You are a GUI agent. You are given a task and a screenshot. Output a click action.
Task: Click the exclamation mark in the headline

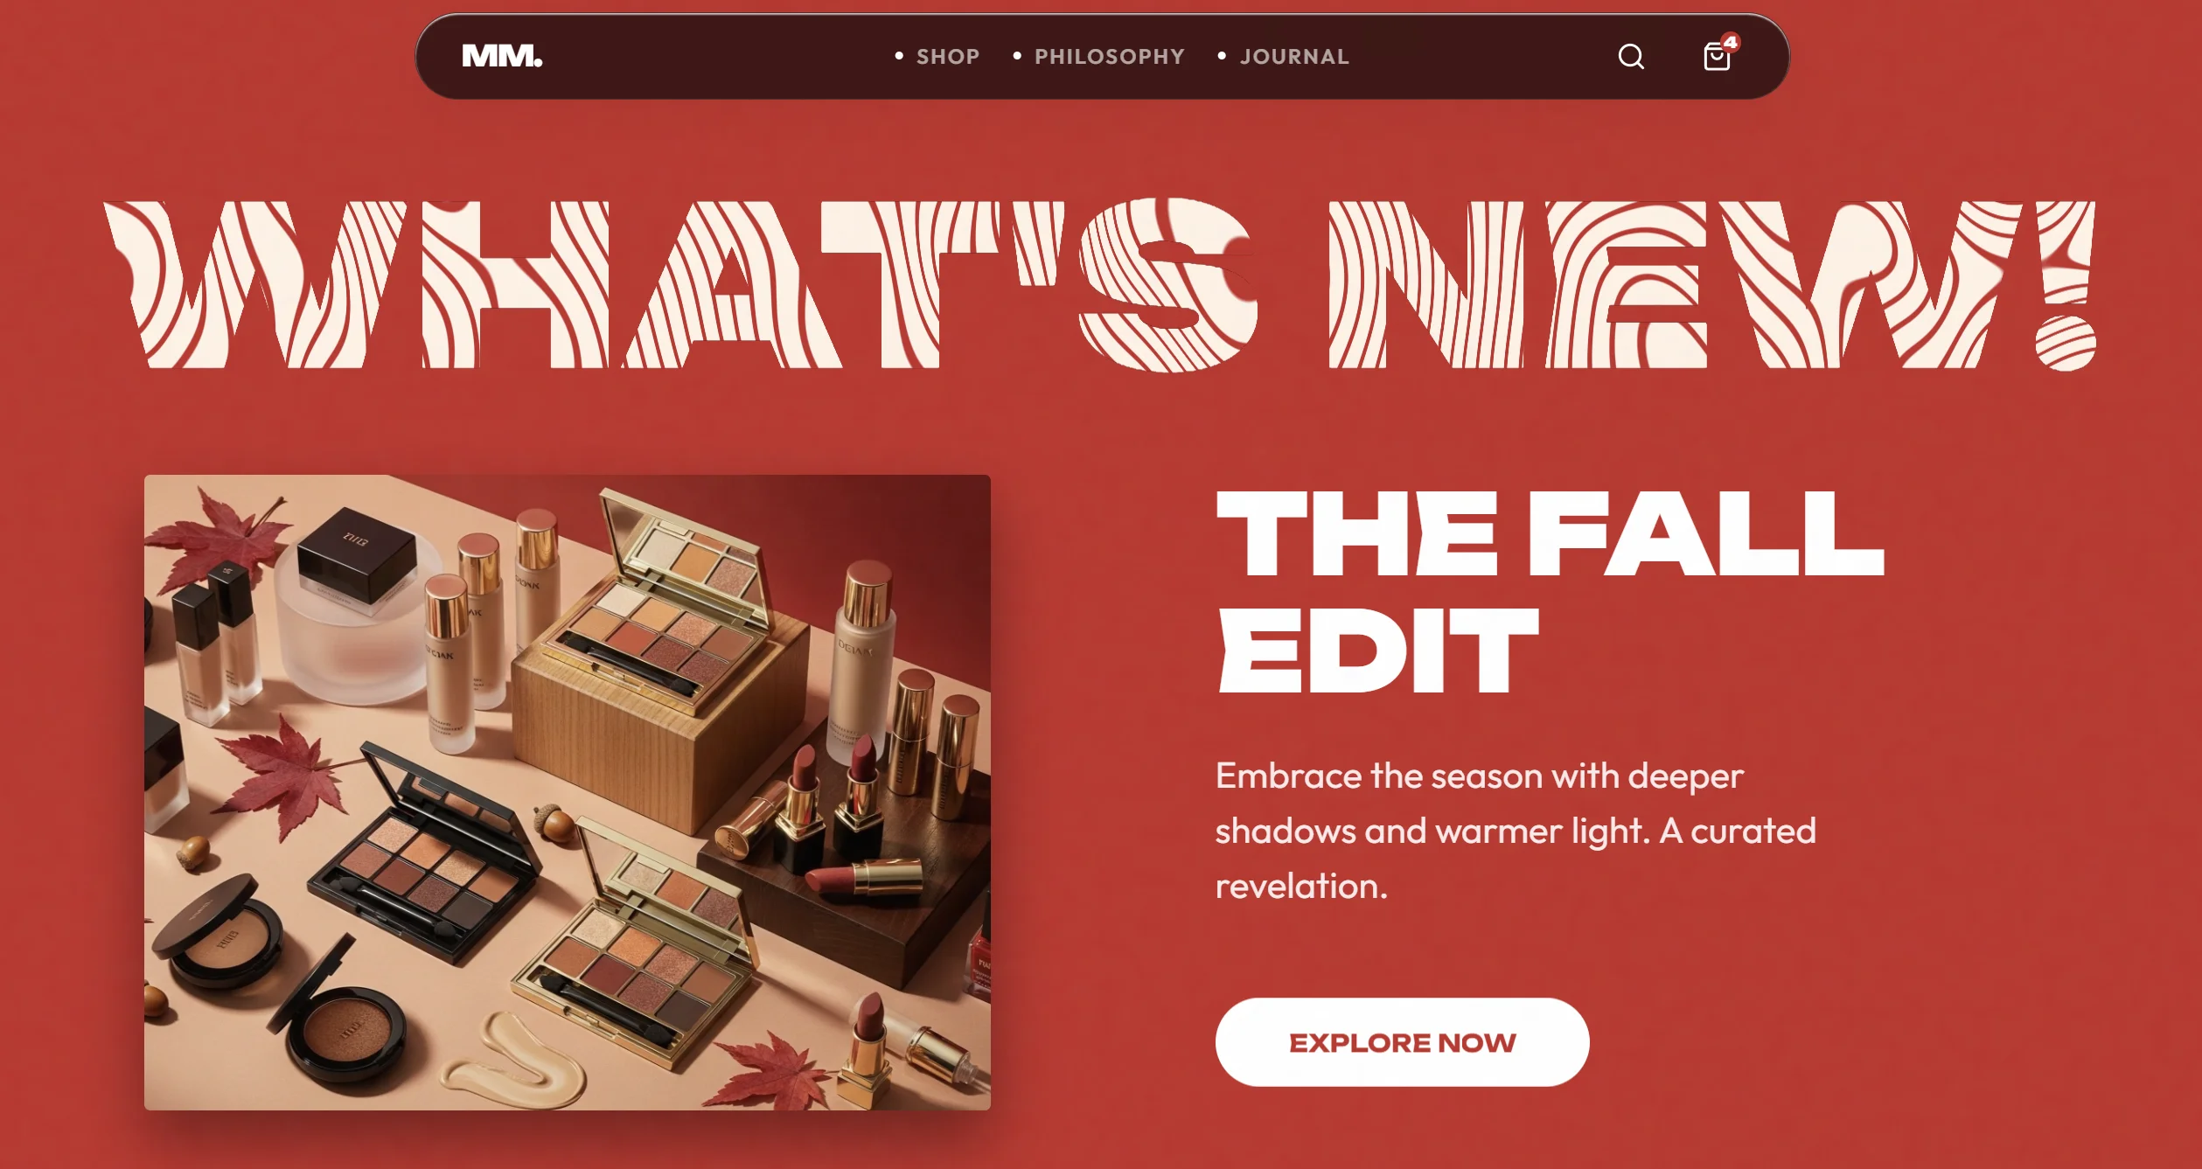[x=2066, y=285]
